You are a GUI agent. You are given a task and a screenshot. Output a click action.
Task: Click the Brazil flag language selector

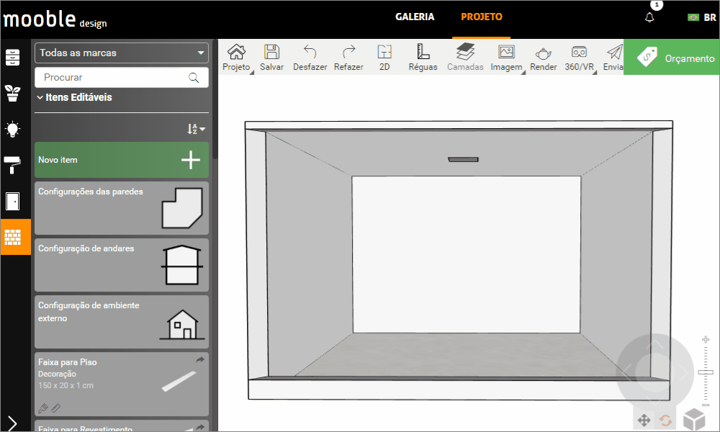click(x=693, y=17)
